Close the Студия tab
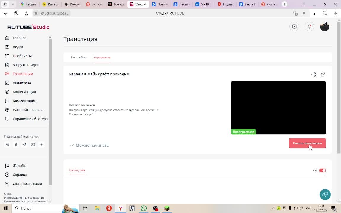Image resolution: width=341 pixels, height=213 pixels. [145, 4]
